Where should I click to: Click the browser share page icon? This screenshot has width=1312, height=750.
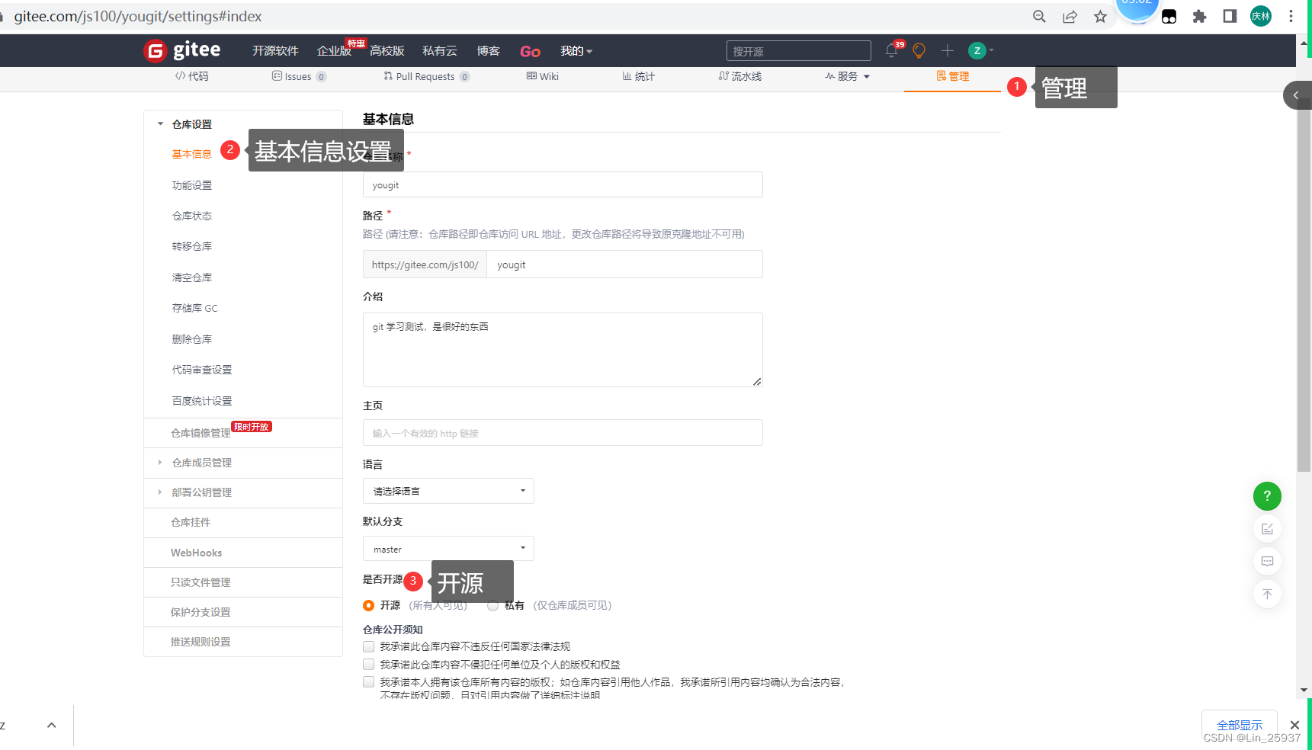[x=1070, y=17]
